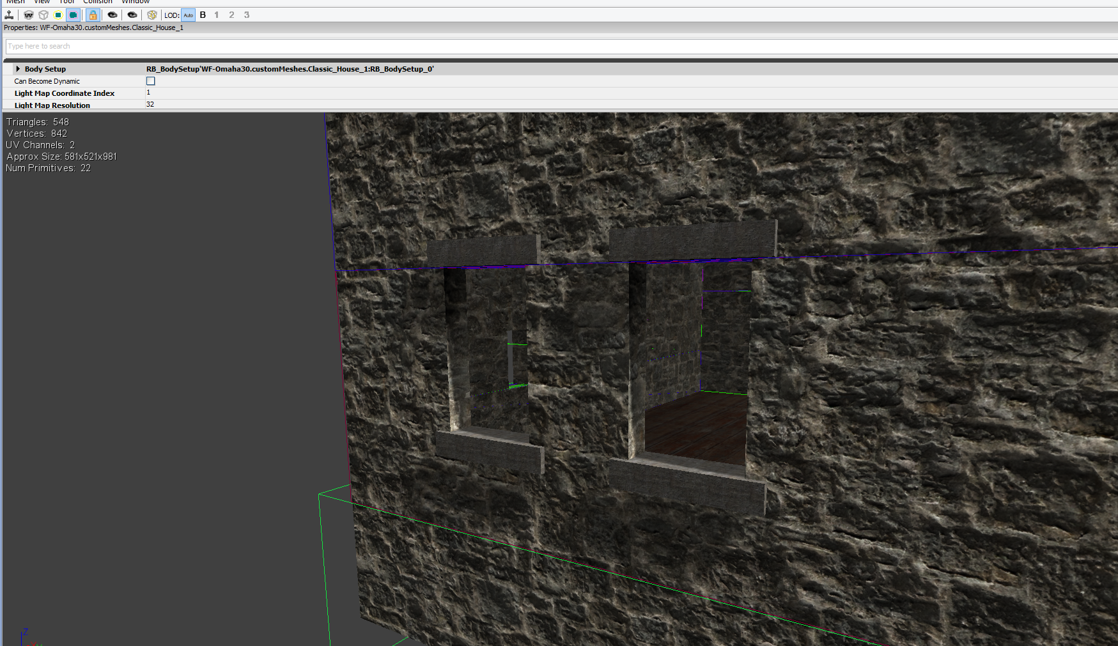Select the Can Become Dynamic label
Screen dimensions: 1118x646
click(47, 81)
